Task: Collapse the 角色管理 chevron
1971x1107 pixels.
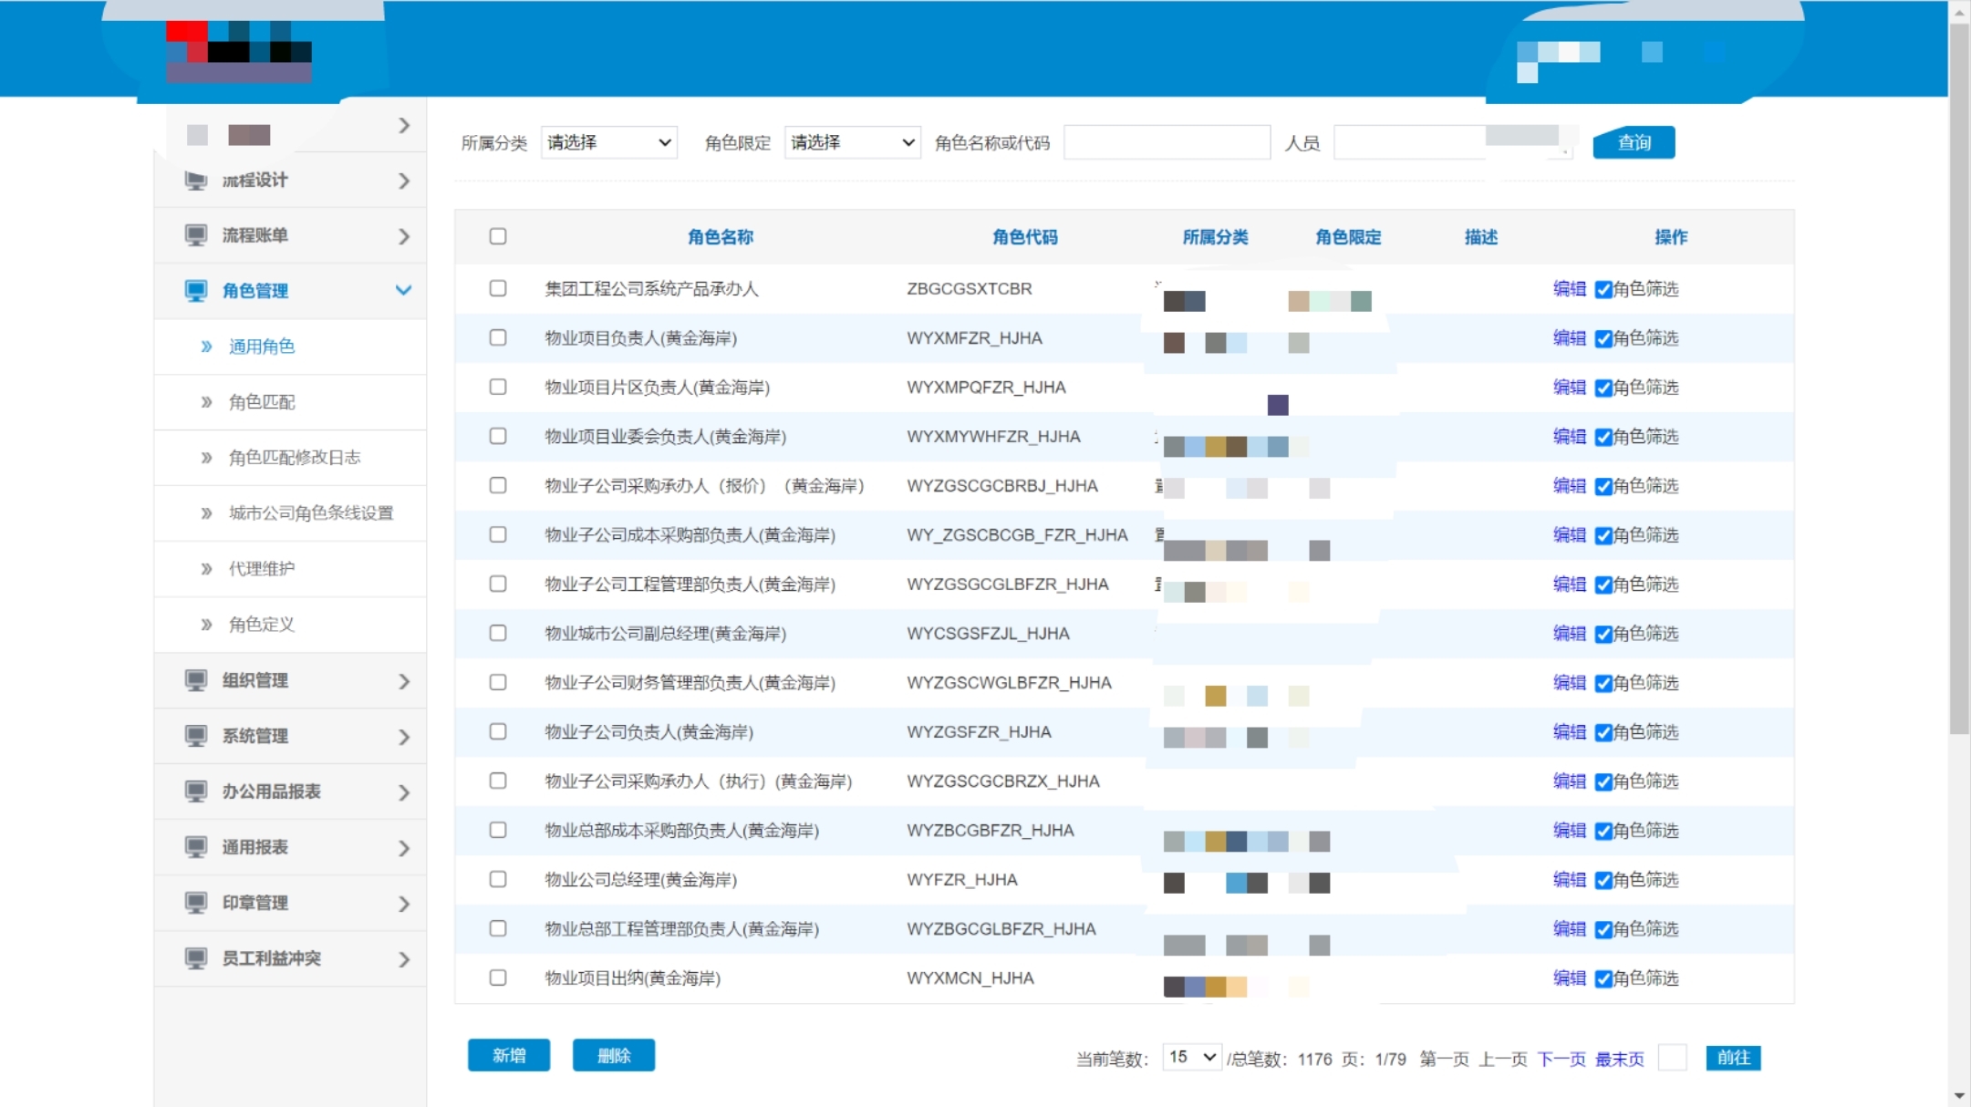Action: (x=403, y=290)
